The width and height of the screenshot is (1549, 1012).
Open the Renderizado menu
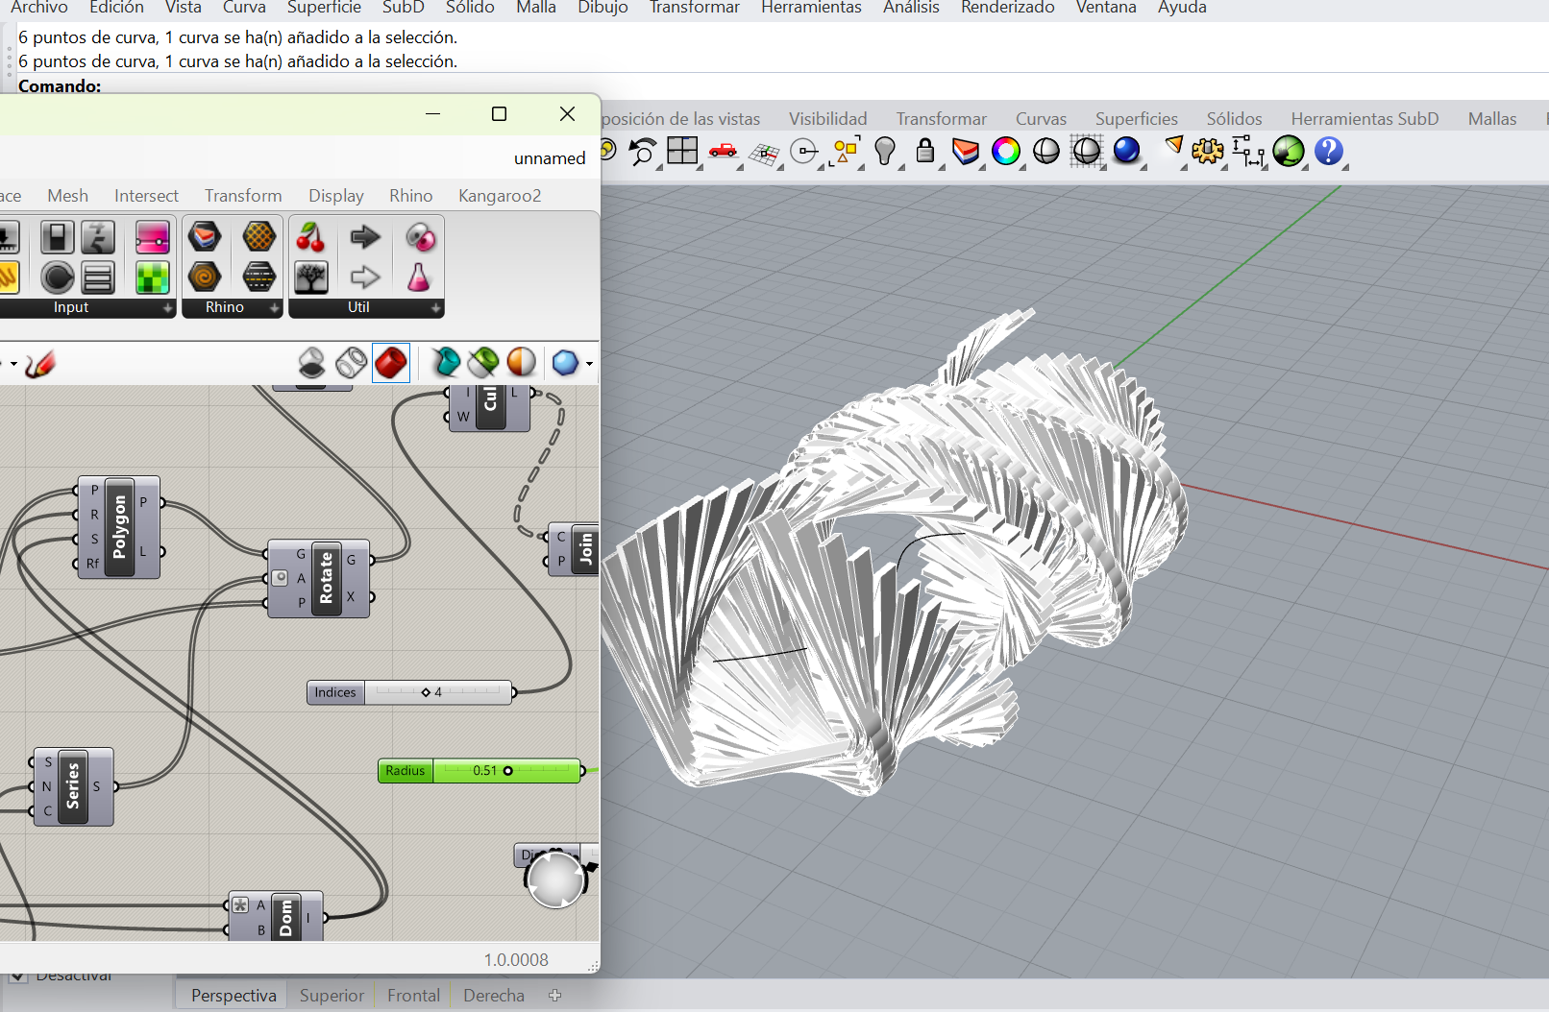pyautogui.click(x=1007, y=8)
